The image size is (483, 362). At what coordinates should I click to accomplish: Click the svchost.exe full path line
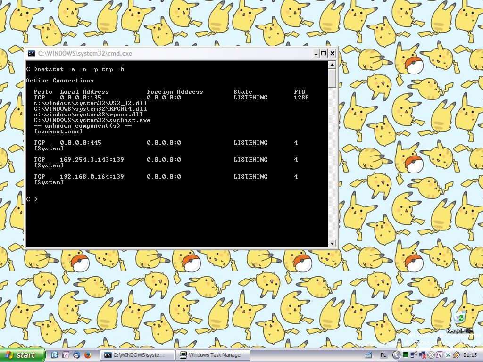92,120
